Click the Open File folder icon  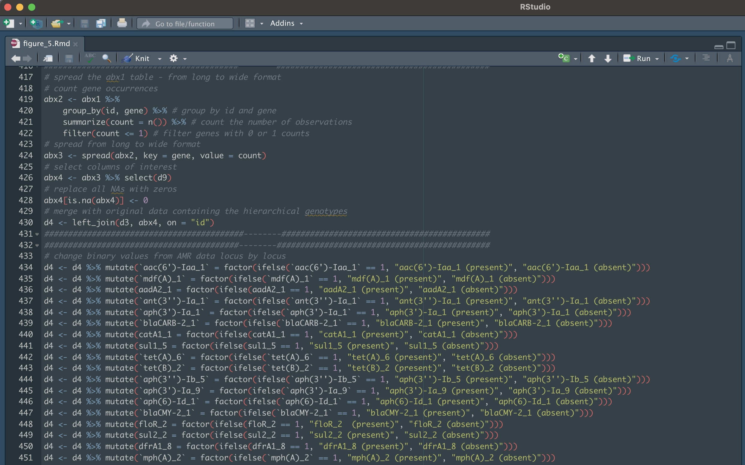[x=57, y=23]
